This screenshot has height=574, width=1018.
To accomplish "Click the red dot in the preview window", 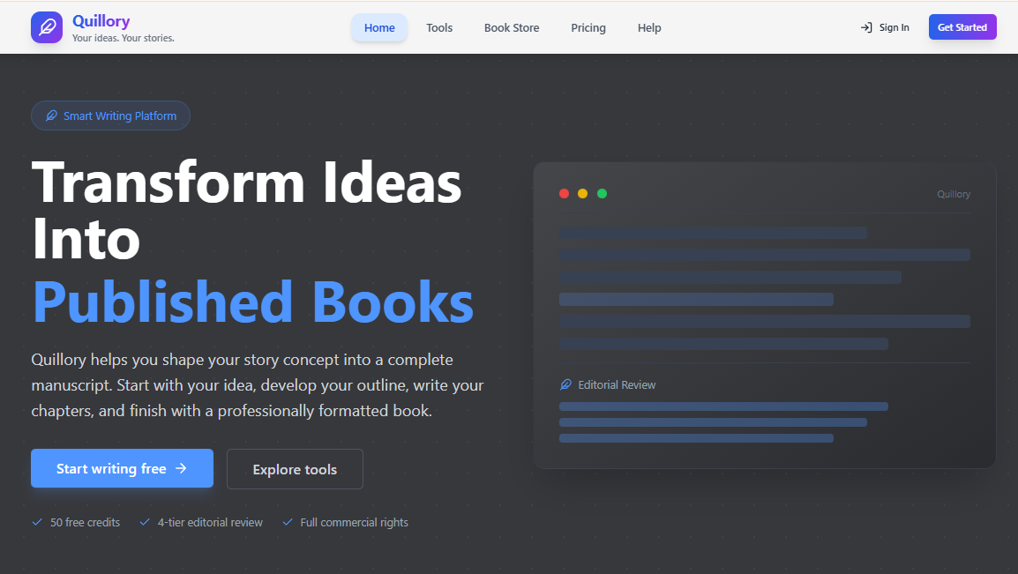I will 565,193.
